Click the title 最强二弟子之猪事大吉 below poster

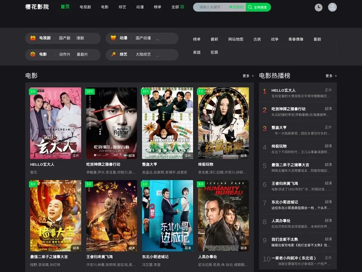tap(49, 257)
